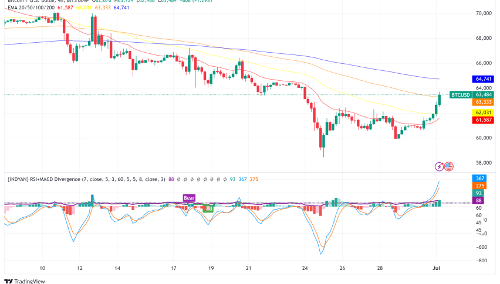The height and width of the screenshot is (284, 500).
Task: Click the green BTCUSD symbol tag
Action: coord(461,95)
